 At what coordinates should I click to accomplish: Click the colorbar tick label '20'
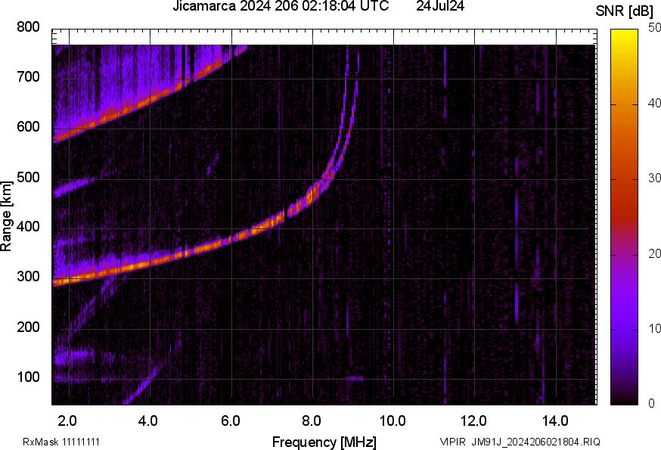(654, 254)
